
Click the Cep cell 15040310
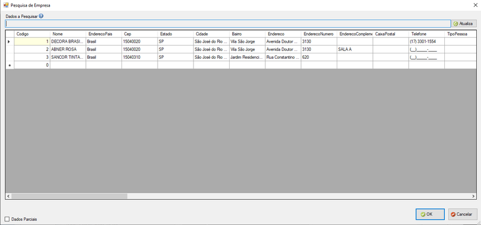(140, 57)
